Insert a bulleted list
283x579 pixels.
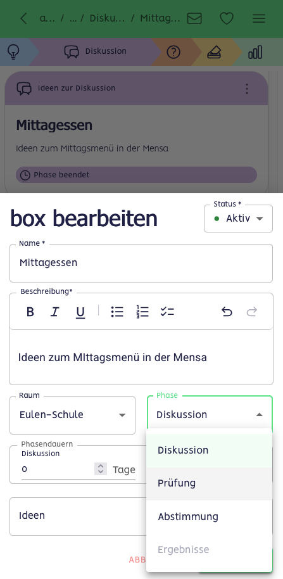(117, 312)
